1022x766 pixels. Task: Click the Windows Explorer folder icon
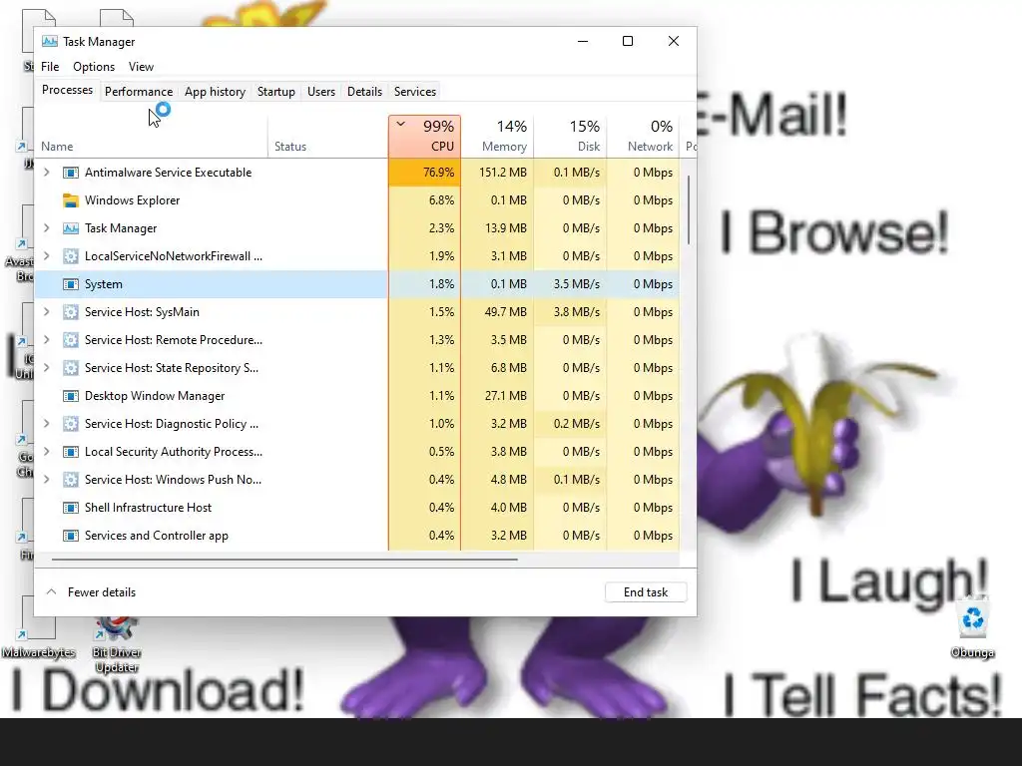pos(71,200)
